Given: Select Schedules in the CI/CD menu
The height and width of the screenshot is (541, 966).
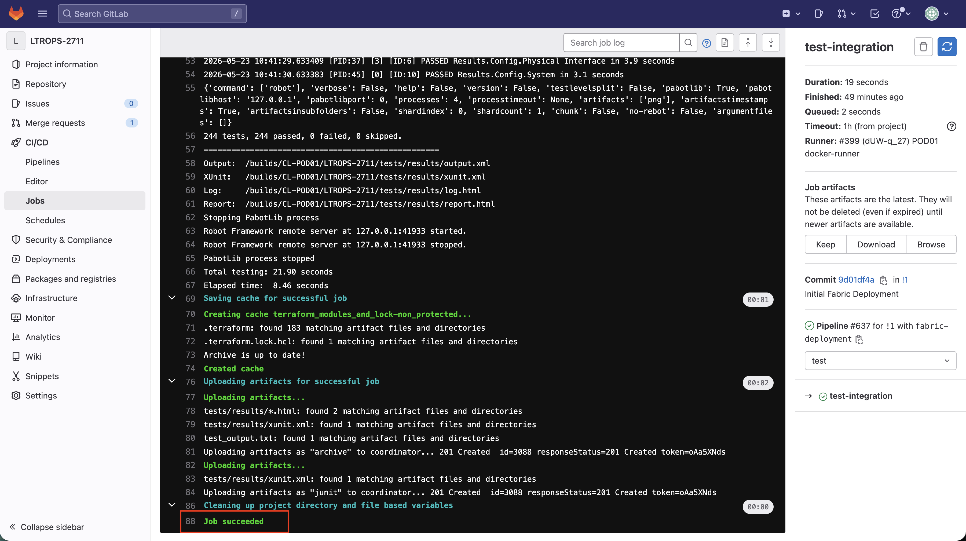Looking at the screenshot, I should point(45,220).
